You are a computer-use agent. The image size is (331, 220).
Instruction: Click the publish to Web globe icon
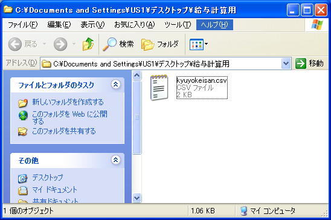[x=23, y=115]
